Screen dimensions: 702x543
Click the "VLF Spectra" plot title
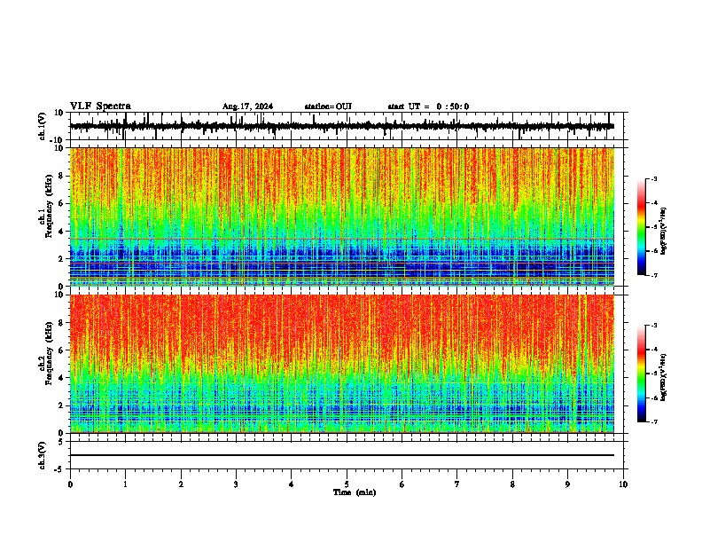click(100, 106)
